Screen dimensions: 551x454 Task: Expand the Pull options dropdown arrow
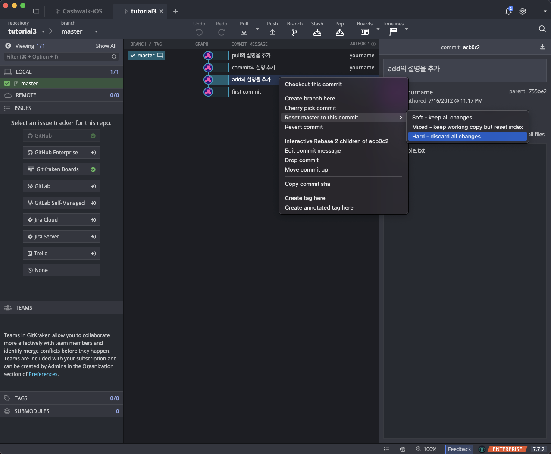click(257, 29)
